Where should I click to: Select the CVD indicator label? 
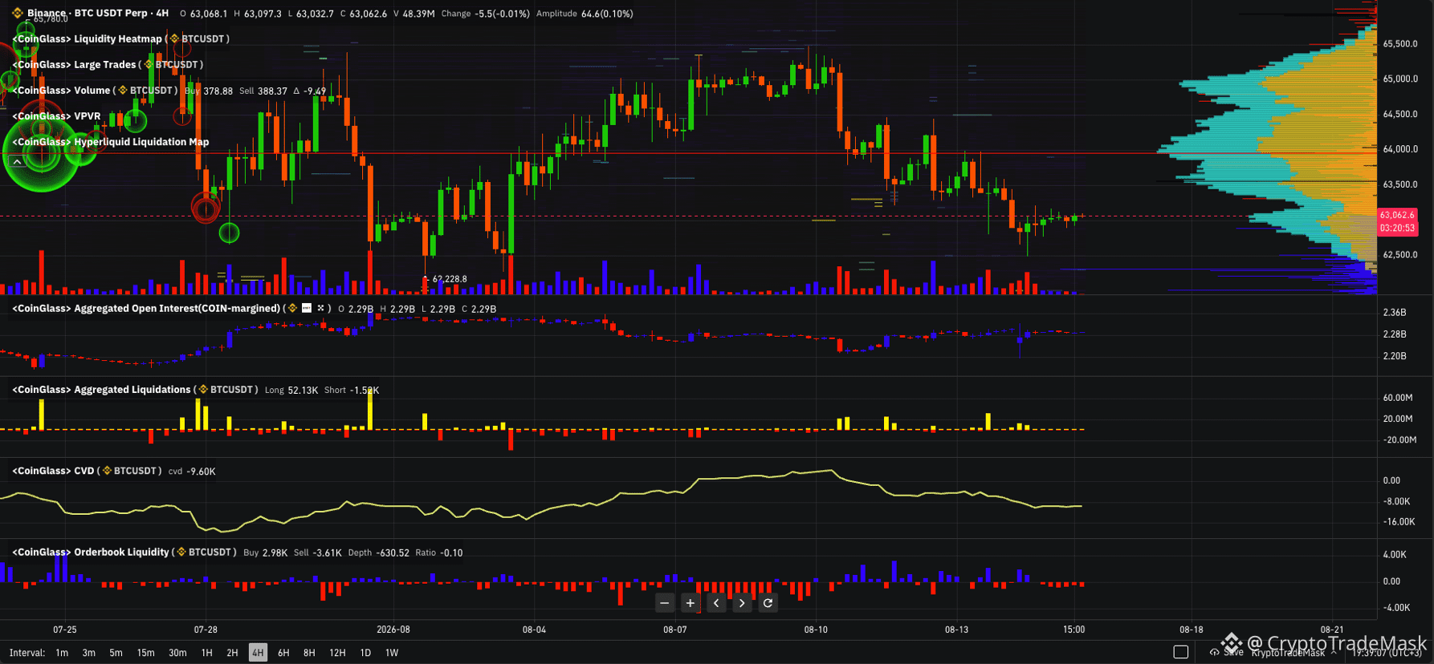click(53, 471)
